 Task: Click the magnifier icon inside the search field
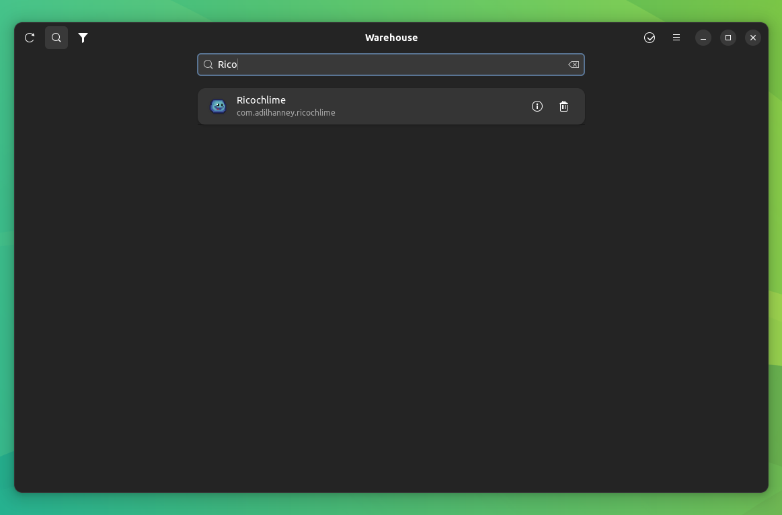[208, 65]
